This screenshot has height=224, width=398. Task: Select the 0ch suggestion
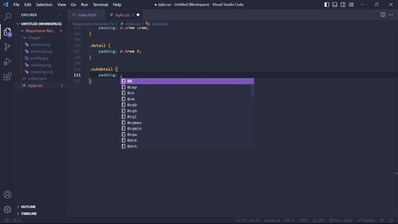(187, 93)
